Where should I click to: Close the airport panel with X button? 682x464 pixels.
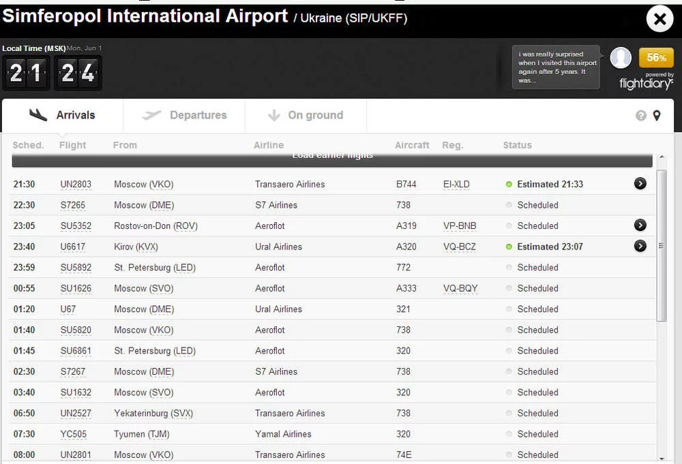[659, 19]
